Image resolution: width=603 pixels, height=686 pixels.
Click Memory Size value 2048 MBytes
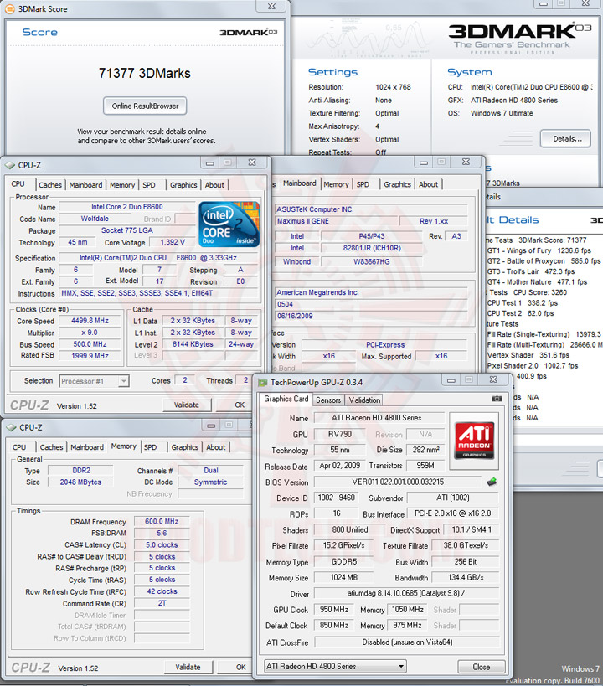[x=80, y=482]
